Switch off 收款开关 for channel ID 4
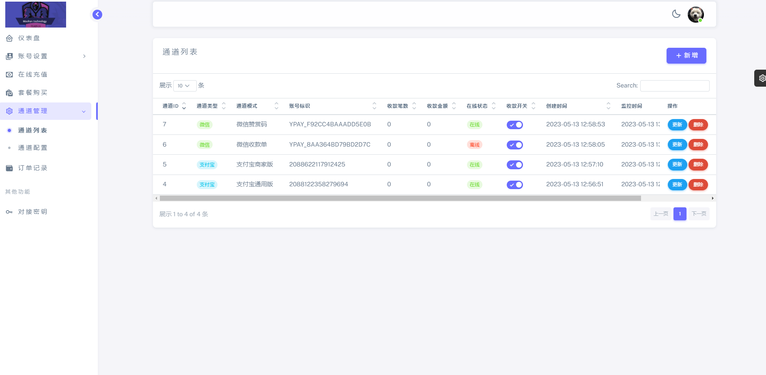Viewport: 766px width, 375px height. pyautogui.click(x=514, y=185)
